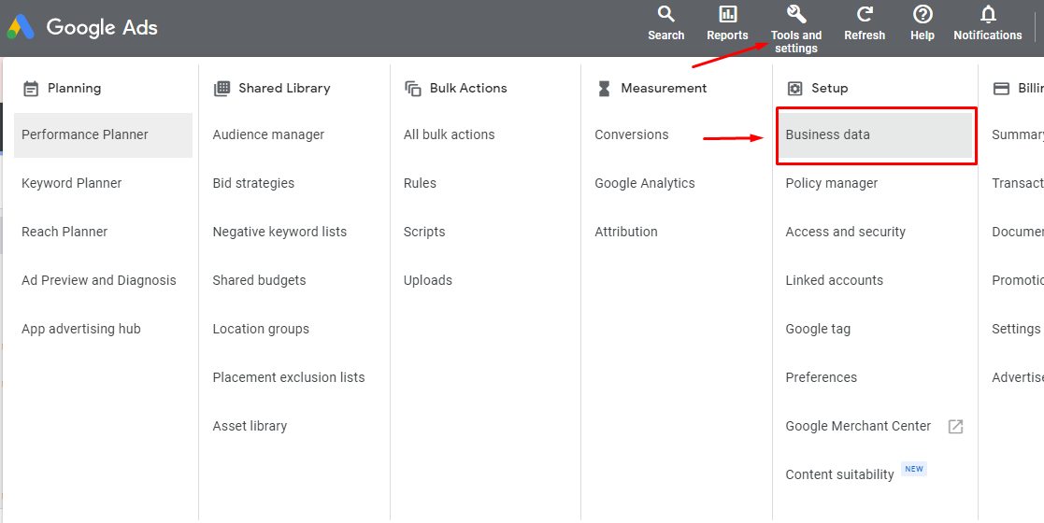
Task: Open the Search tool in header
Action: click(665, 23)
